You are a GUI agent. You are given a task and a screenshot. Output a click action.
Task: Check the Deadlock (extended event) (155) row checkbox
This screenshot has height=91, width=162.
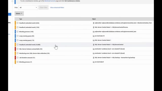pyautogui.click(x=17, y=27)
